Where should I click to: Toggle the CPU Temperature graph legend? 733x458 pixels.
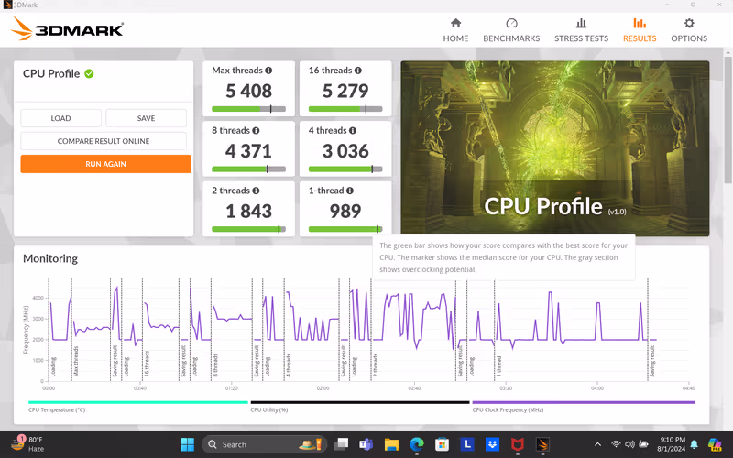(x=55, y=409)
